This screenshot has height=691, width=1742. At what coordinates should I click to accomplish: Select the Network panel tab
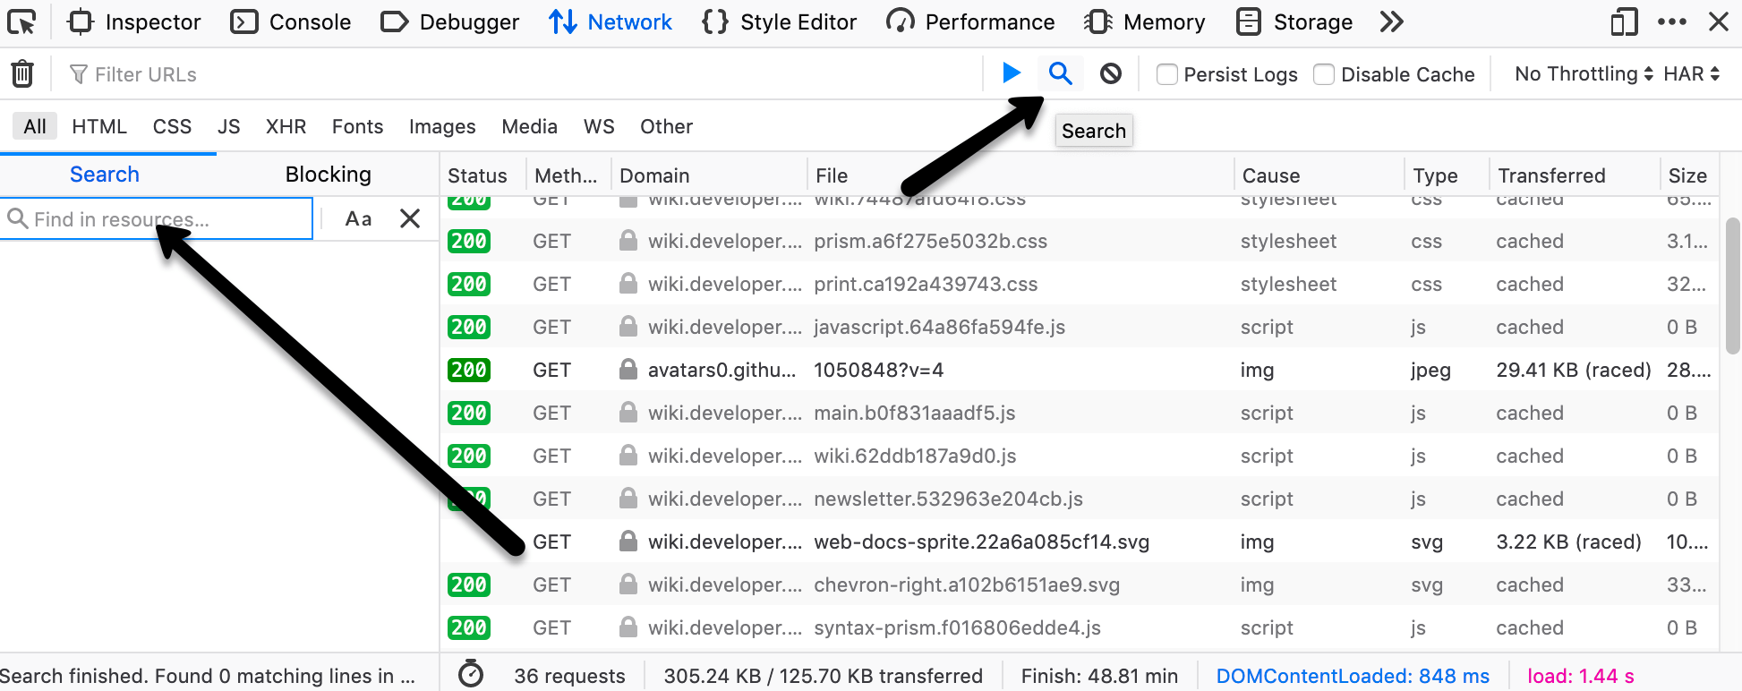point(611,21)
